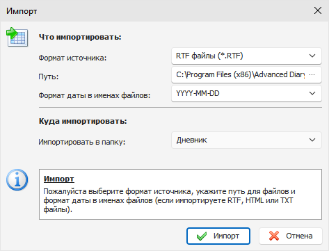Image resolution: width=329 pixels, height=251 pixels.
Task: Select the RTF файлы (*.RTF) combo box
Action: point(246,56)
